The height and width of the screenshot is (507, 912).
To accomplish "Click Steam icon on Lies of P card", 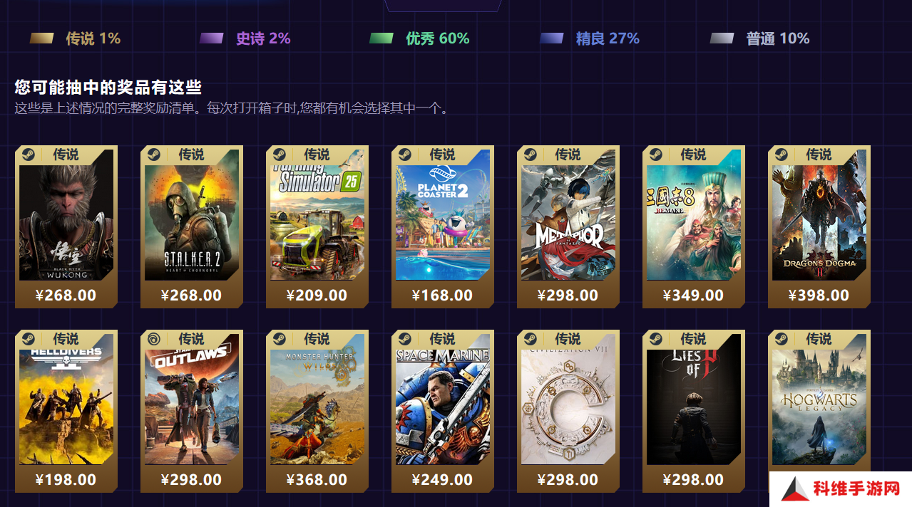I will (x=655, y=338).
